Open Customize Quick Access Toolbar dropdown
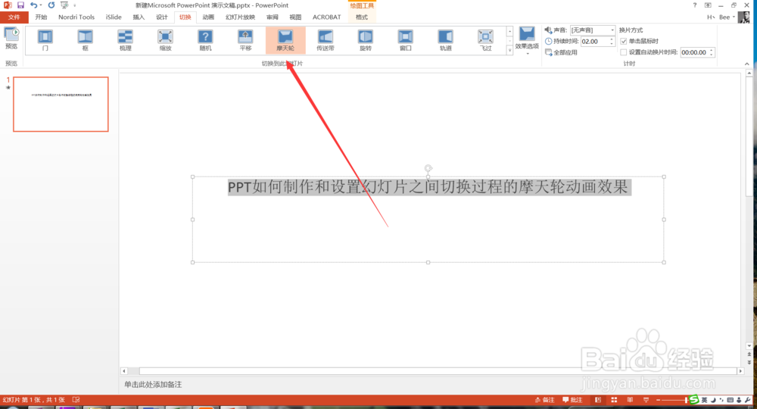Viewport: 757px width, 409px height. tap(75, 5)
